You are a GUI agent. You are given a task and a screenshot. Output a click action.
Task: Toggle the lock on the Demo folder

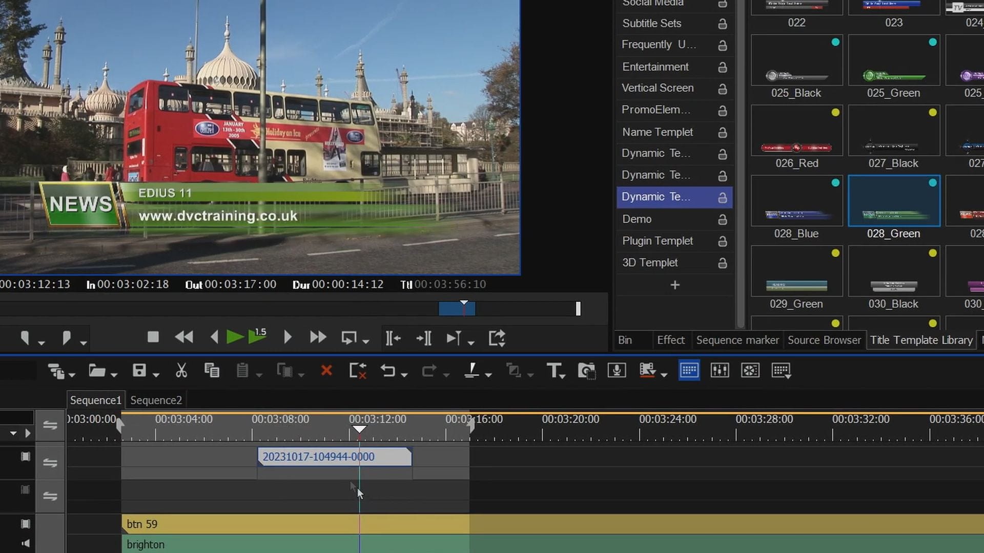pyautogui.click(x=722, y=220)
